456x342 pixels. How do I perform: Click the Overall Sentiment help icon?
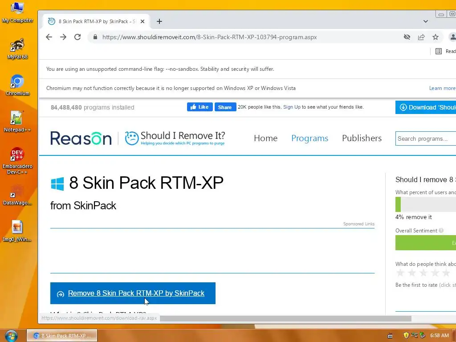tap(441, 231)
